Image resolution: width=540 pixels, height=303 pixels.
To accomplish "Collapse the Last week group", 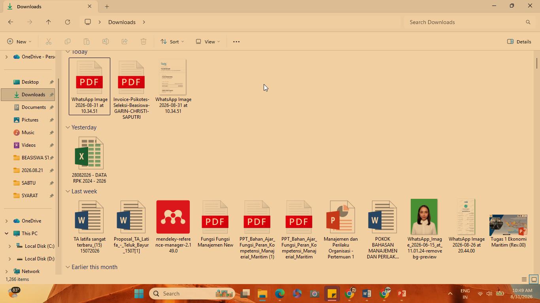I will pos(68,191).
